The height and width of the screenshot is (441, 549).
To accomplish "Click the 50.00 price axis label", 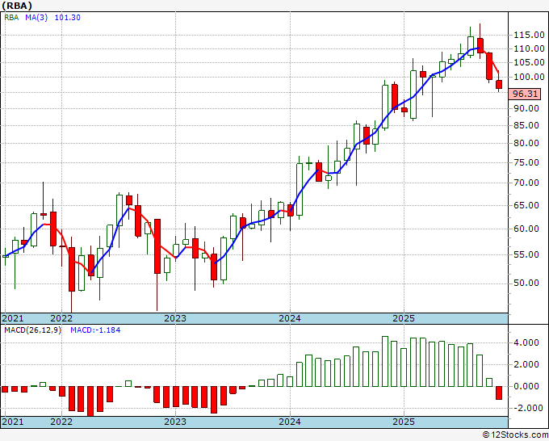I will click(x=526, y=283).
